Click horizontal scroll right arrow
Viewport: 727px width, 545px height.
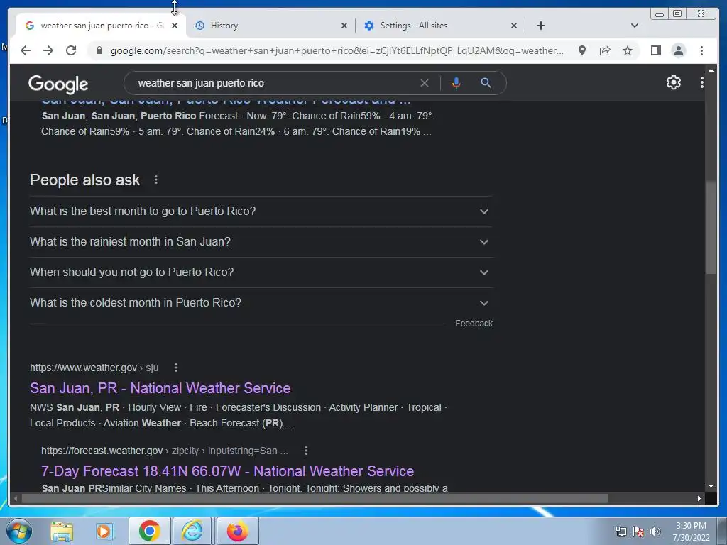pos(699,499)
